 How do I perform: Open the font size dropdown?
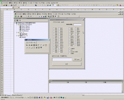tap(77, 5)
